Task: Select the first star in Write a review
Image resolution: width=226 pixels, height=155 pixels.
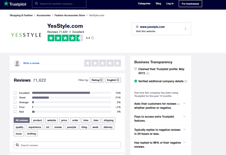Action: (88, 63)
